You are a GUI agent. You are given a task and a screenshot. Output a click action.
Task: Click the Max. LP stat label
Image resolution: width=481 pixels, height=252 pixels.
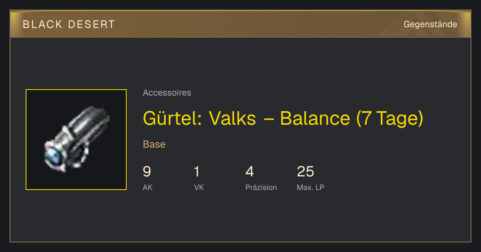tap(310, 187)
